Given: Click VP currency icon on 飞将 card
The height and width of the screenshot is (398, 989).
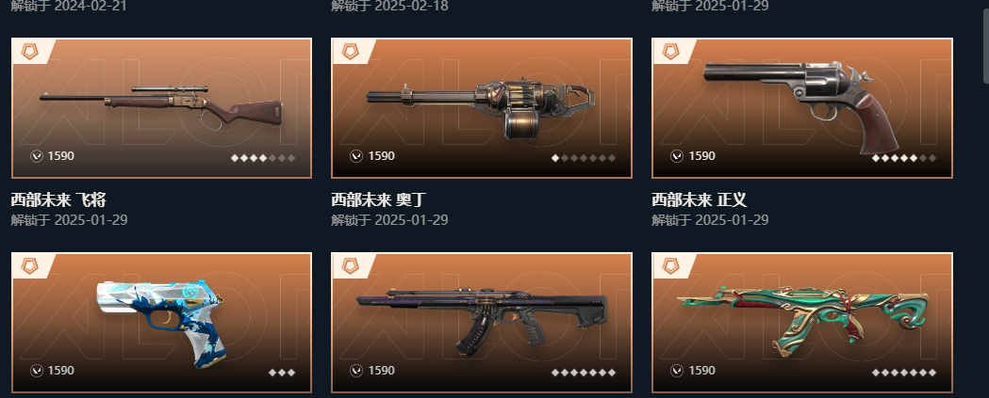Looking at the screenshot, I should point(36,156).
